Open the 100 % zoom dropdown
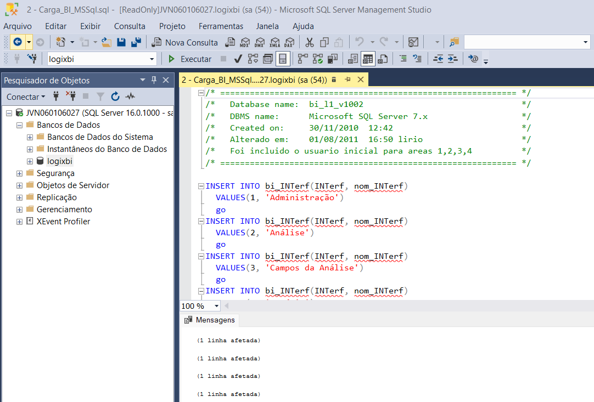 tap(216, 306)
